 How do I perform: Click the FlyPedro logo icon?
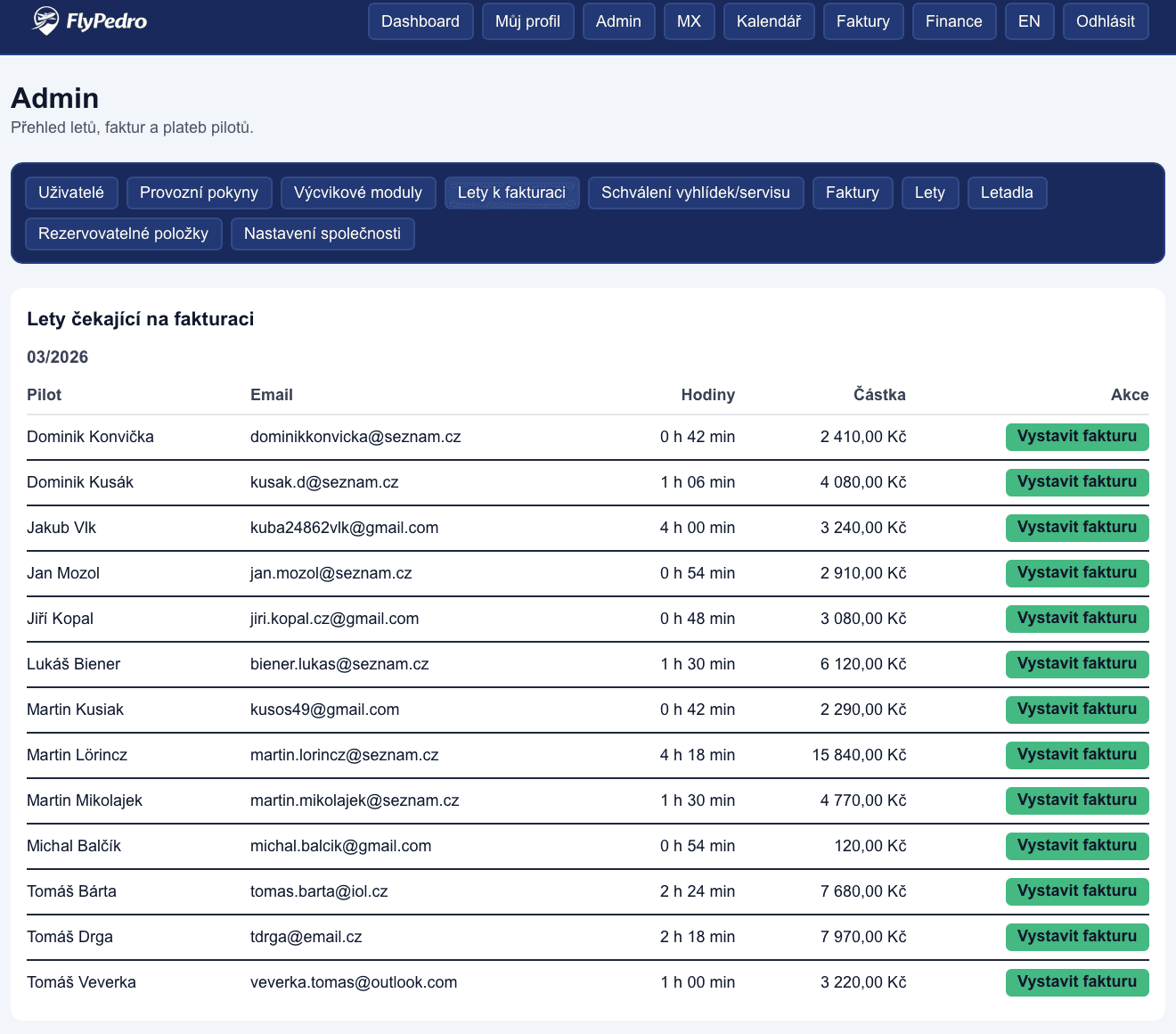pos(45,21)
